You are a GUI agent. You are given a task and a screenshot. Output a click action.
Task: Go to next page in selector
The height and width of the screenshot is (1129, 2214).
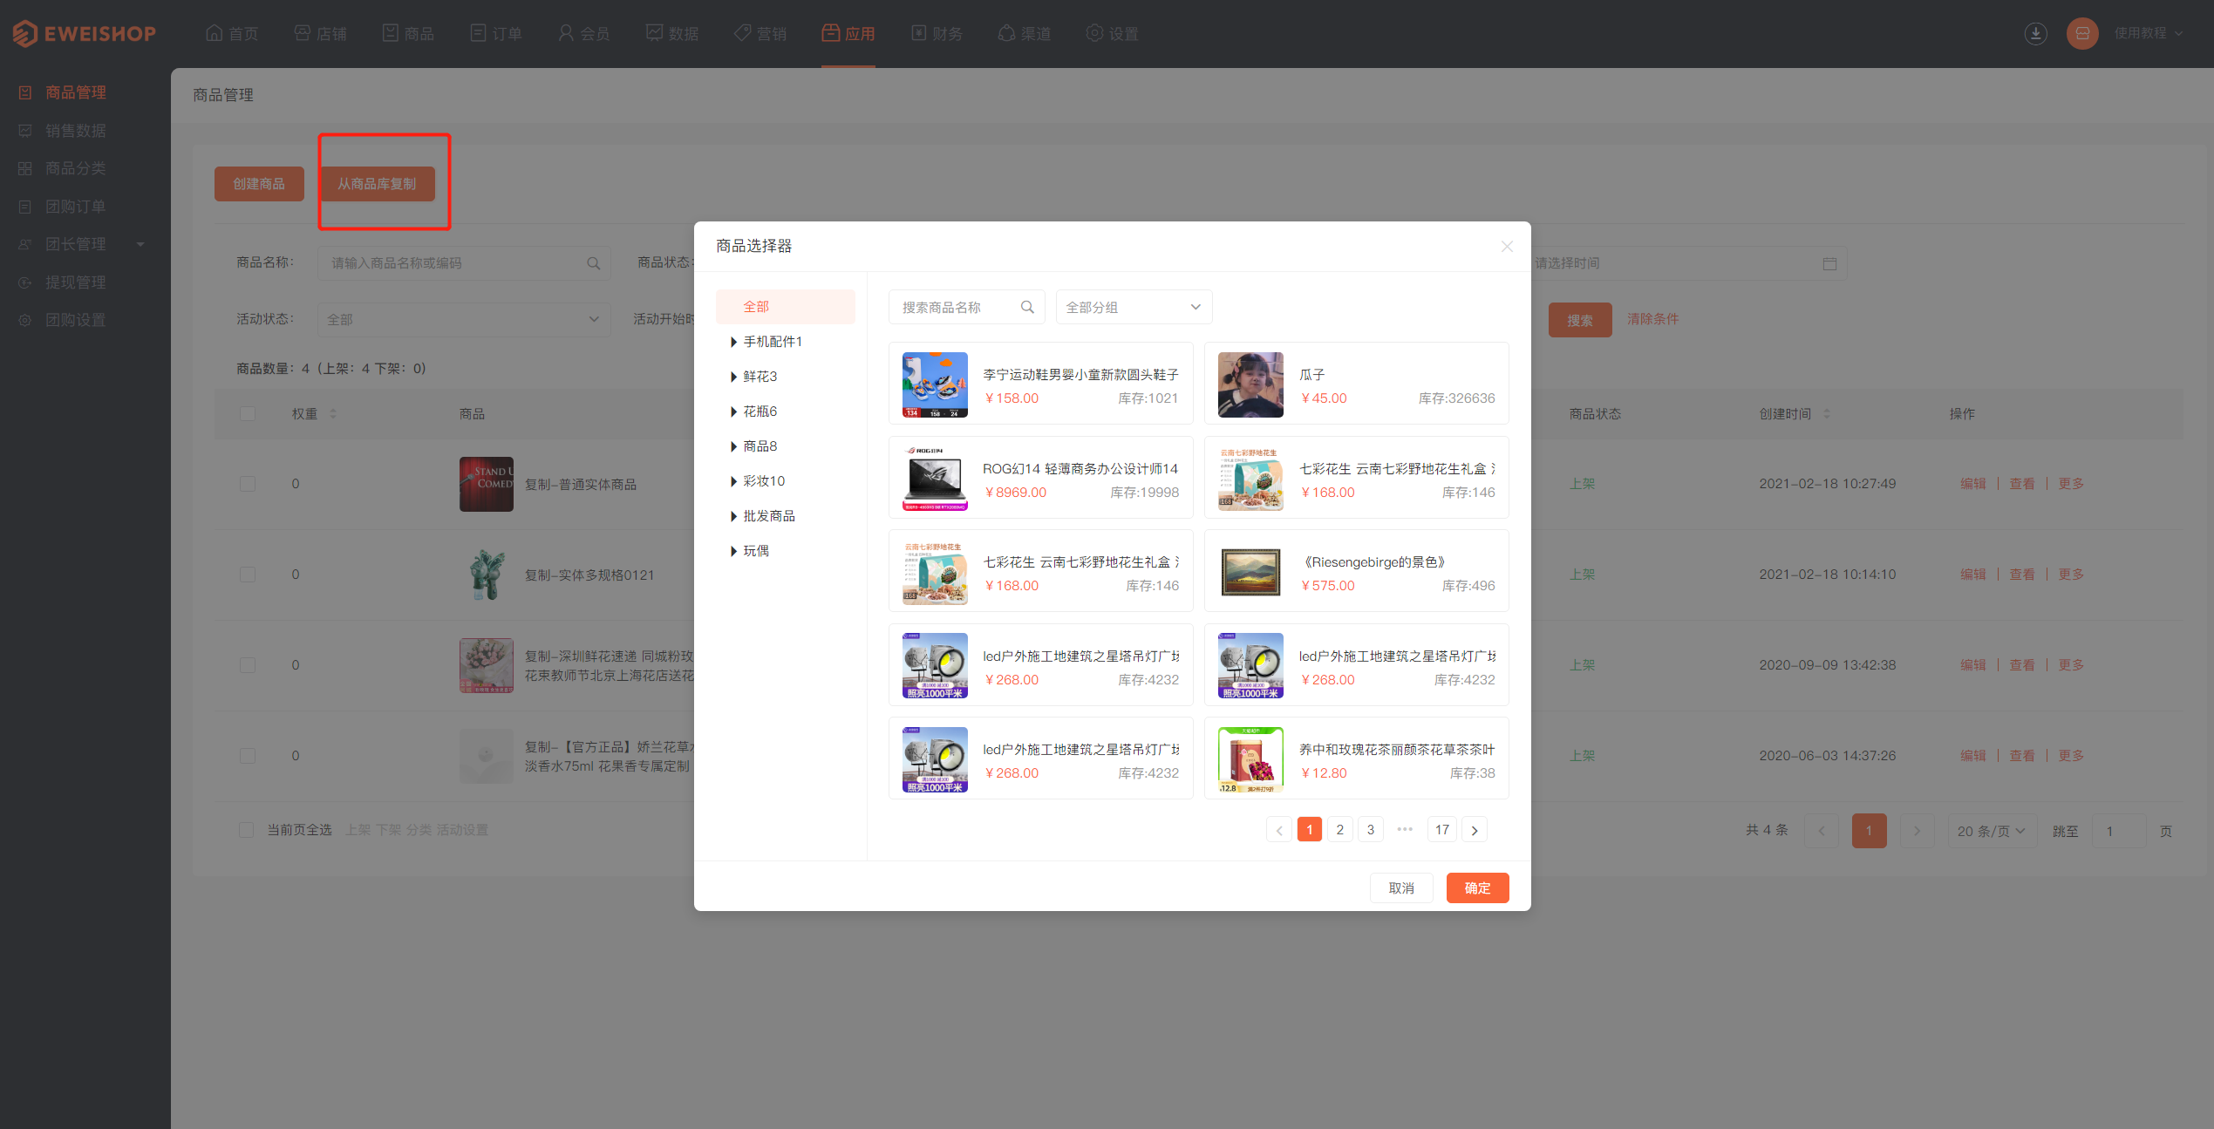[x=1475, y=830]
